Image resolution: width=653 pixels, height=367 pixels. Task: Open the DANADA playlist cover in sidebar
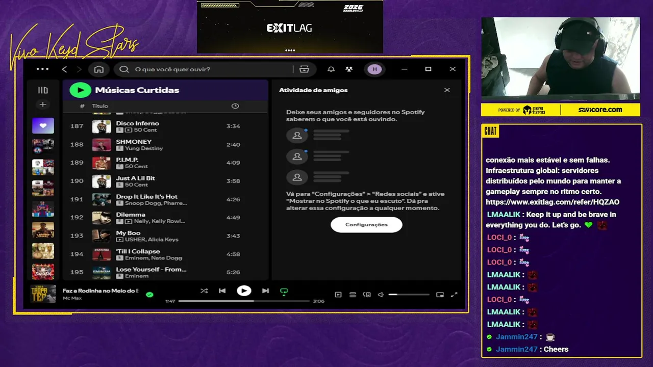click(43, 272)
